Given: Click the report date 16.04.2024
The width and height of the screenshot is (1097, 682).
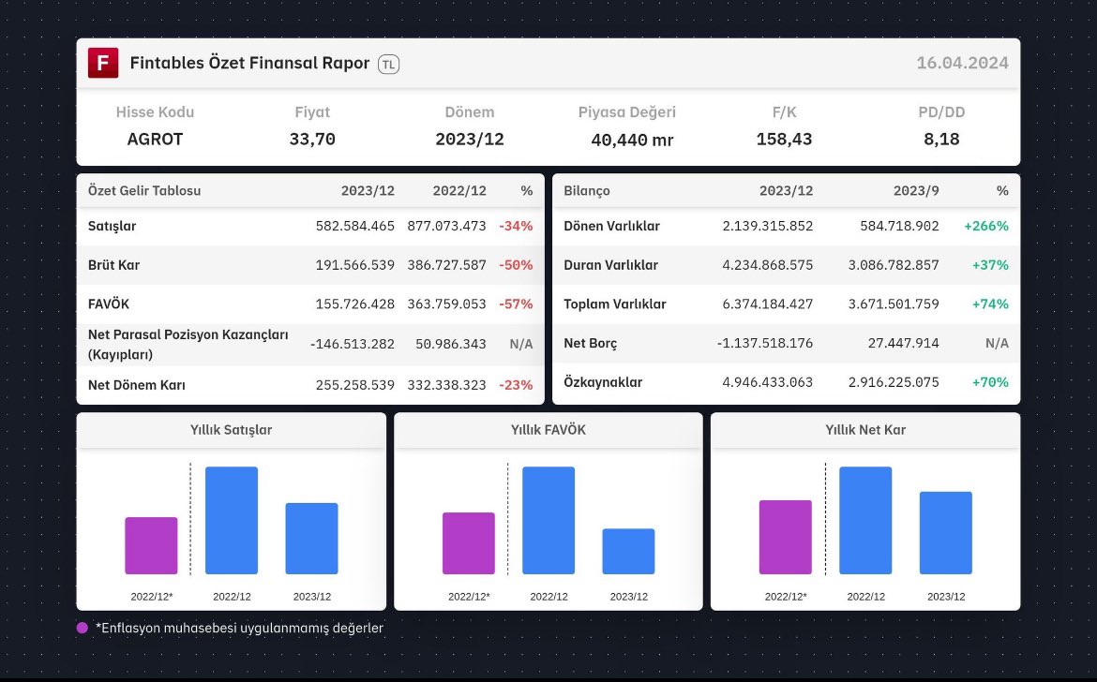Looking at the screenshot, I should coord(962,63).
